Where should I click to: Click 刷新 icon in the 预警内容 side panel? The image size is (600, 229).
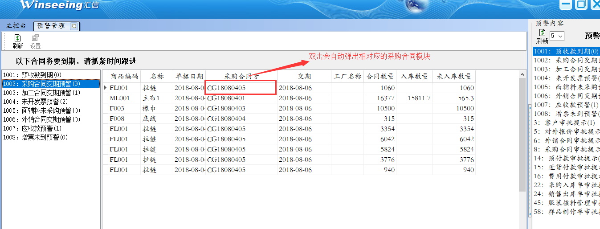(x=542, y=37)
